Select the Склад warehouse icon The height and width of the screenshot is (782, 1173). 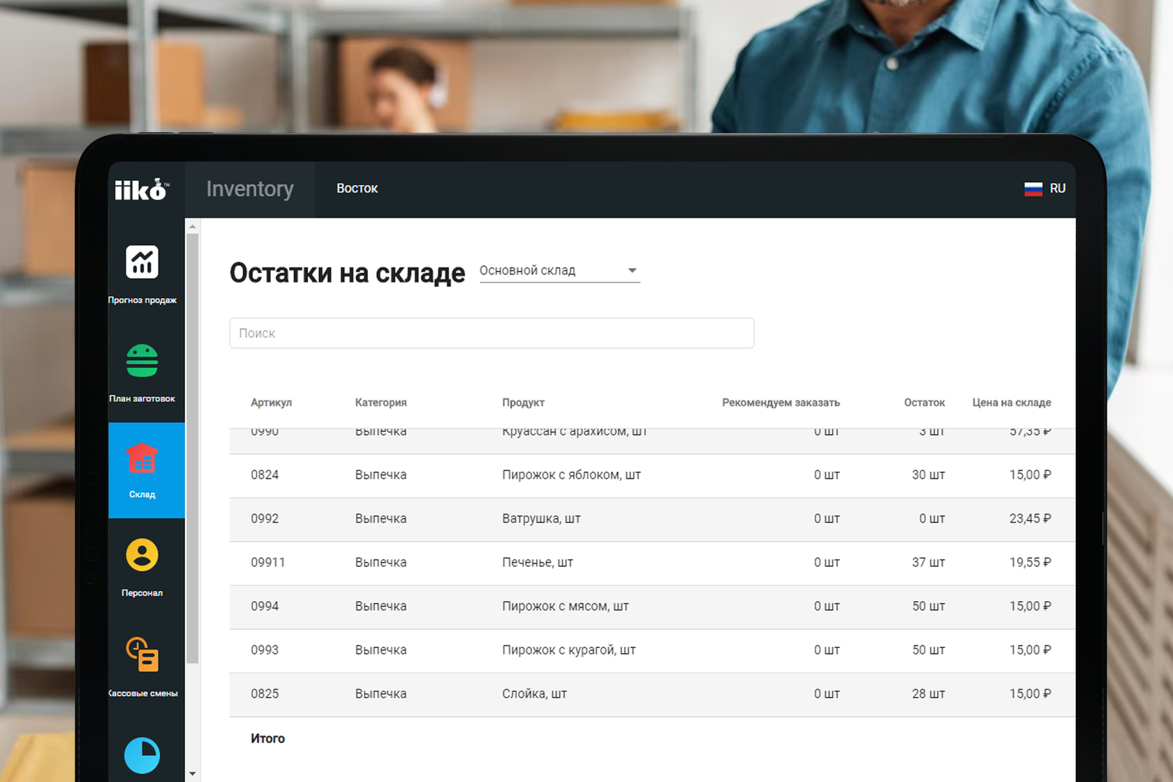pos(142,458)
